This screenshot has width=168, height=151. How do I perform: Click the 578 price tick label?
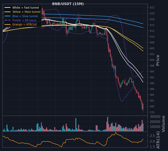click(152, 112)
